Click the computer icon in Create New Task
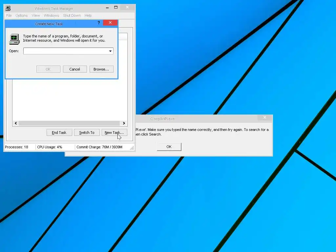The width and height of the screenshot is (336, 252). click(14, 39)
